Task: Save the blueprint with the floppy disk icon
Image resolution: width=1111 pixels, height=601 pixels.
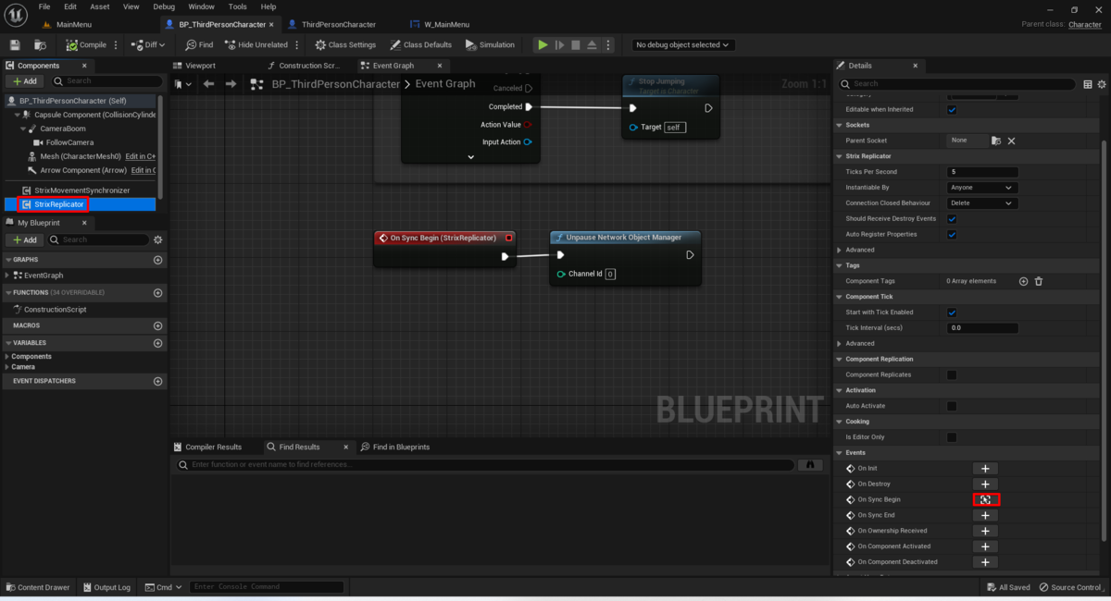Action: (15, 44)
